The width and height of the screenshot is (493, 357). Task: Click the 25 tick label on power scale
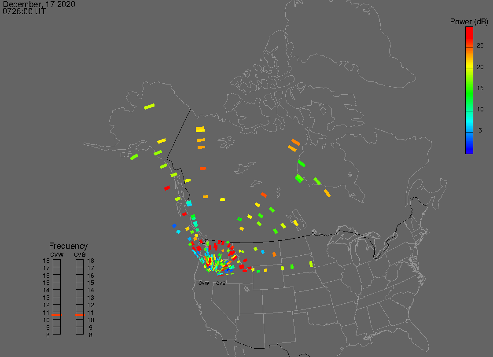coord(480,46)
